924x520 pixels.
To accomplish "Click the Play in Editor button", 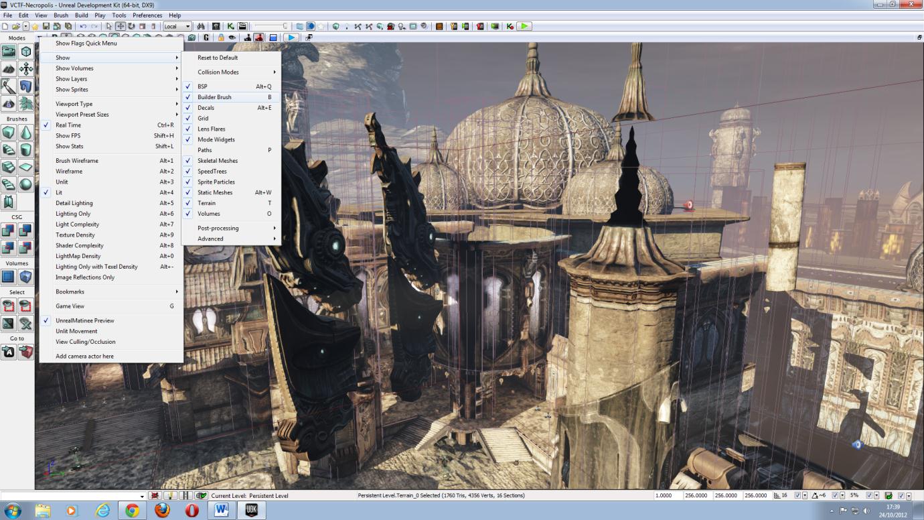I will point(524,26).
